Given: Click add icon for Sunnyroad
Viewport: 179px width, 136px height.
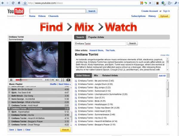Looking at the screenshot, I should tap(76, 91).
